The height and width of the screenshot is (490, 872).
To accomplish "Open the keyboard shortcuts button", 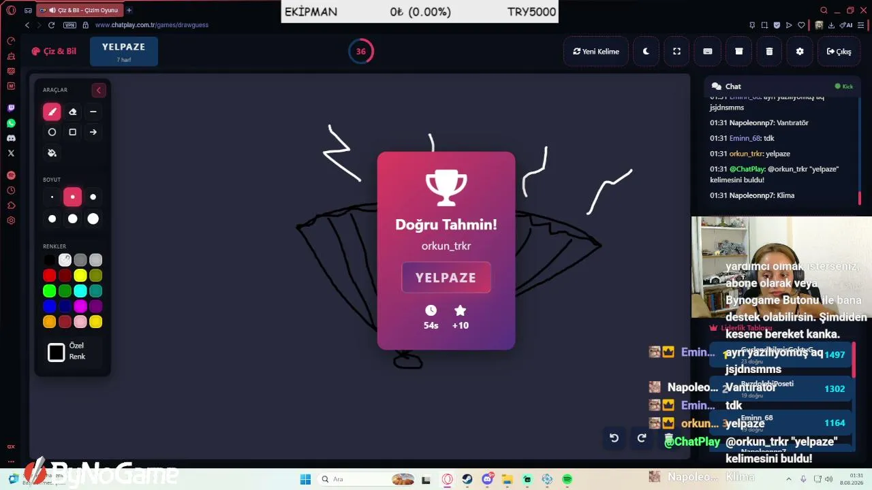I will click(708, 51).
